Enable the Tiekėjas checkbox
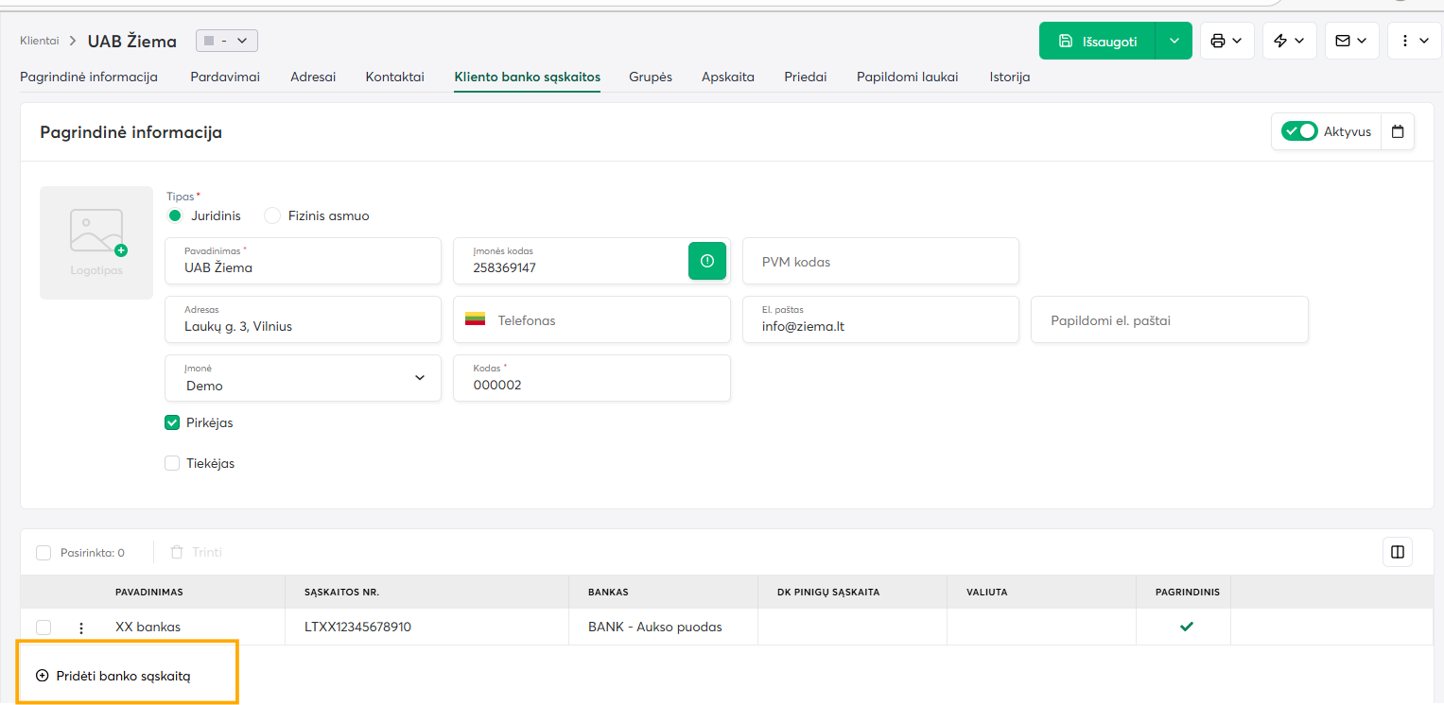The height and width of the screenshot is (705, 1444). pos(172,463)
